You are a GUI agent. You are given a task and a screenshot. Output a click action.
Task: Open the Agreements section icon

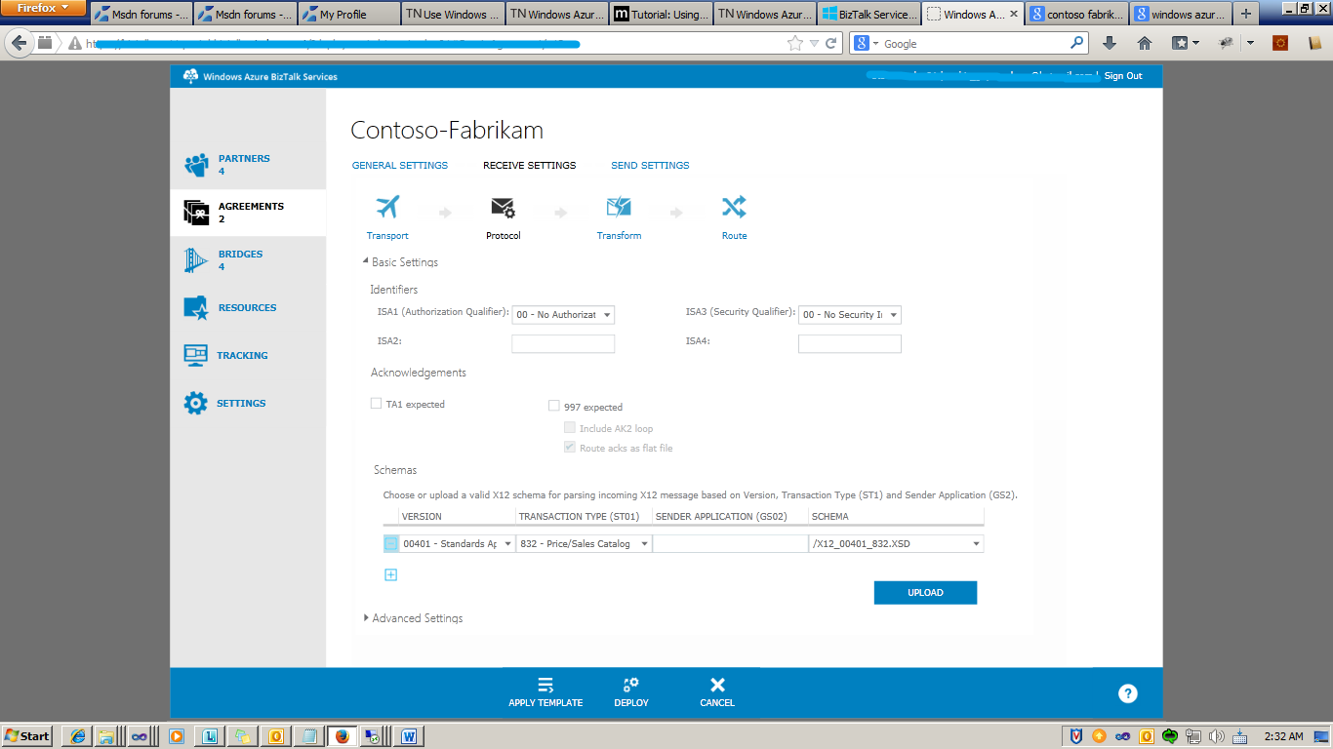(196, 213)
